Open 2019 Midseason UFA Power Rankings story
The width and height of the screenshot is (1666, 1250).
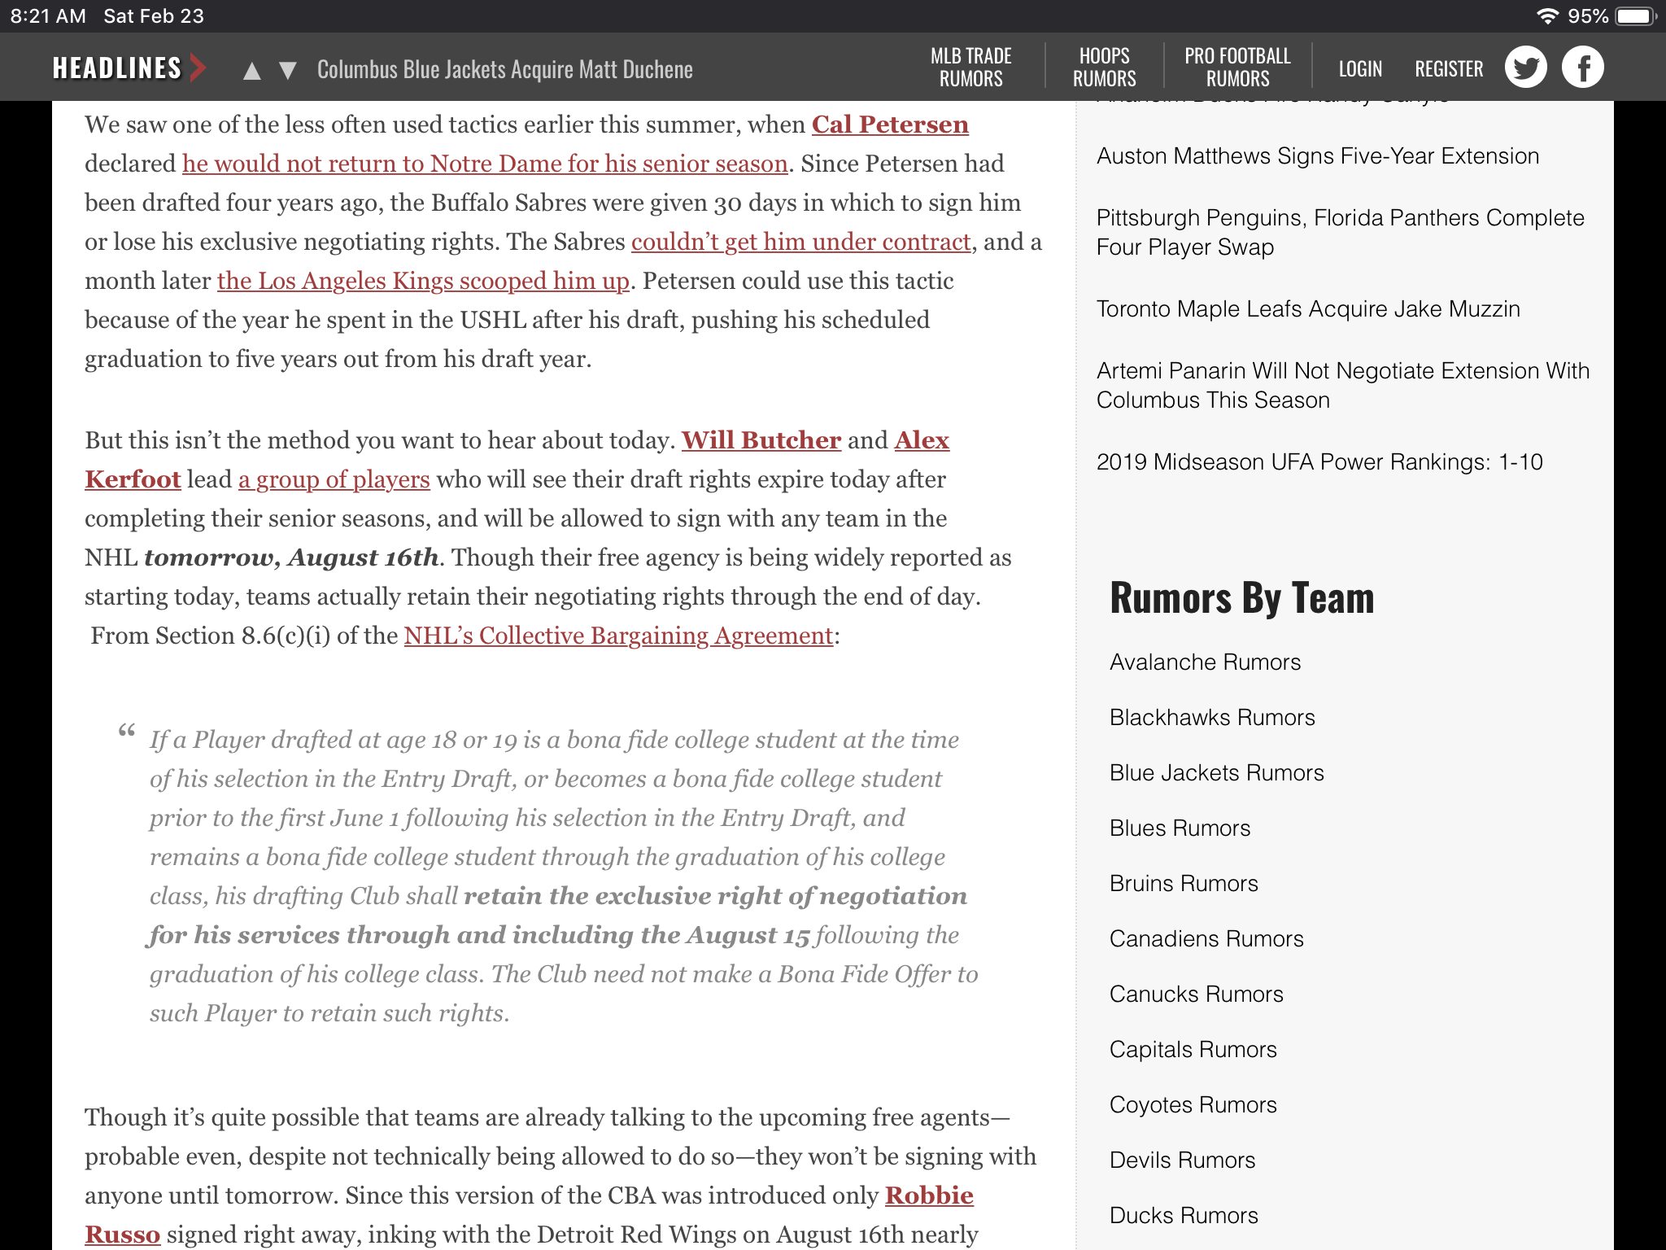click(x=1319, y=462)
